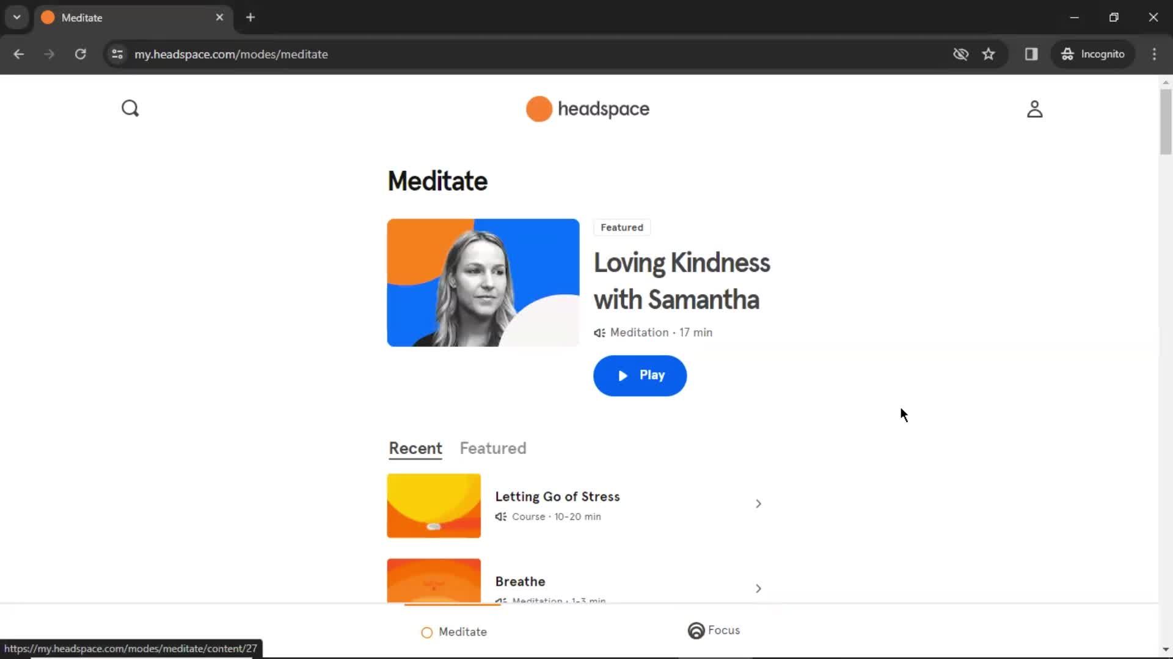The width and height of the screenshot is (1173, 659).
Task: Click chevron arrow on Breathe meditation
Action: click(758, 588)
